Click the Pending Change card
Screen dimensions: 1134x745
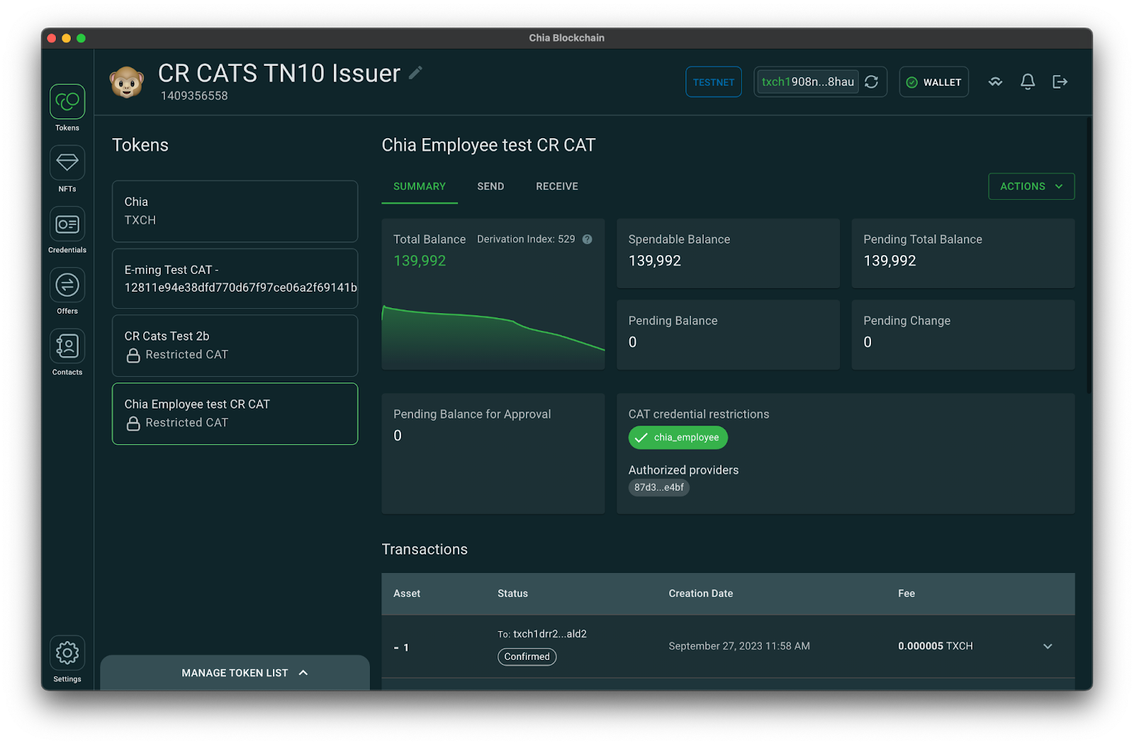[x=963, y=335]
